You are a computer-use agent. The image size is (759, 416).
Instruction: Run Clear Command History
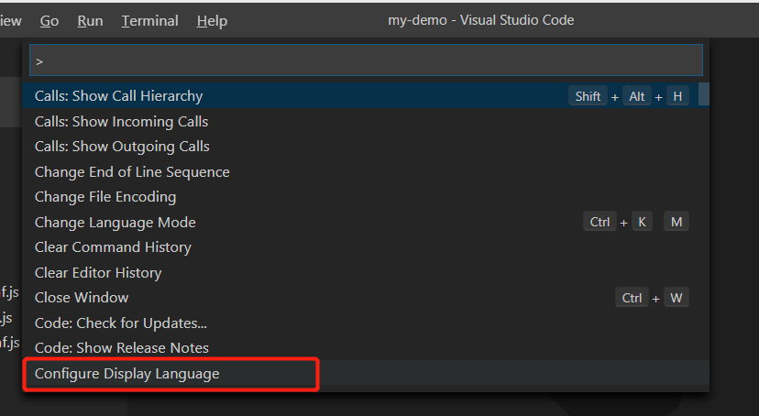[x=113, y=247]
